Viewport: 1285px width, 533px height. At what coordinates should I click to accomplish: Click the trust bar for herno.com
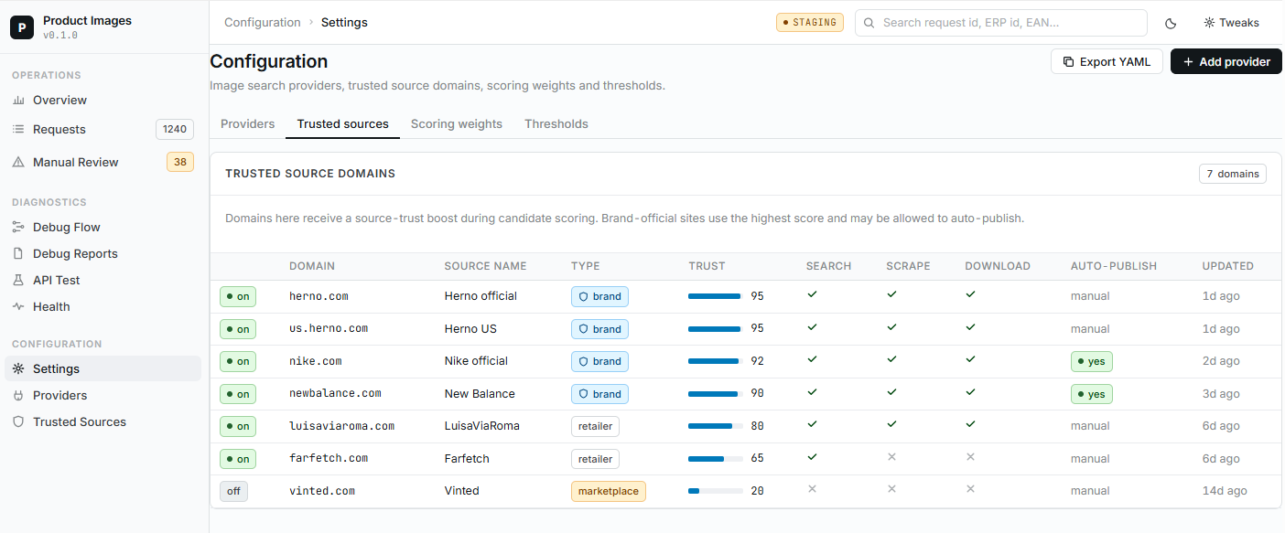[715, 296]
